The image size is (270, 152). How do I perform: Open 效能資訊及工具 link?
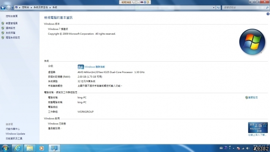pyautogui.click(x=14, y=138)
